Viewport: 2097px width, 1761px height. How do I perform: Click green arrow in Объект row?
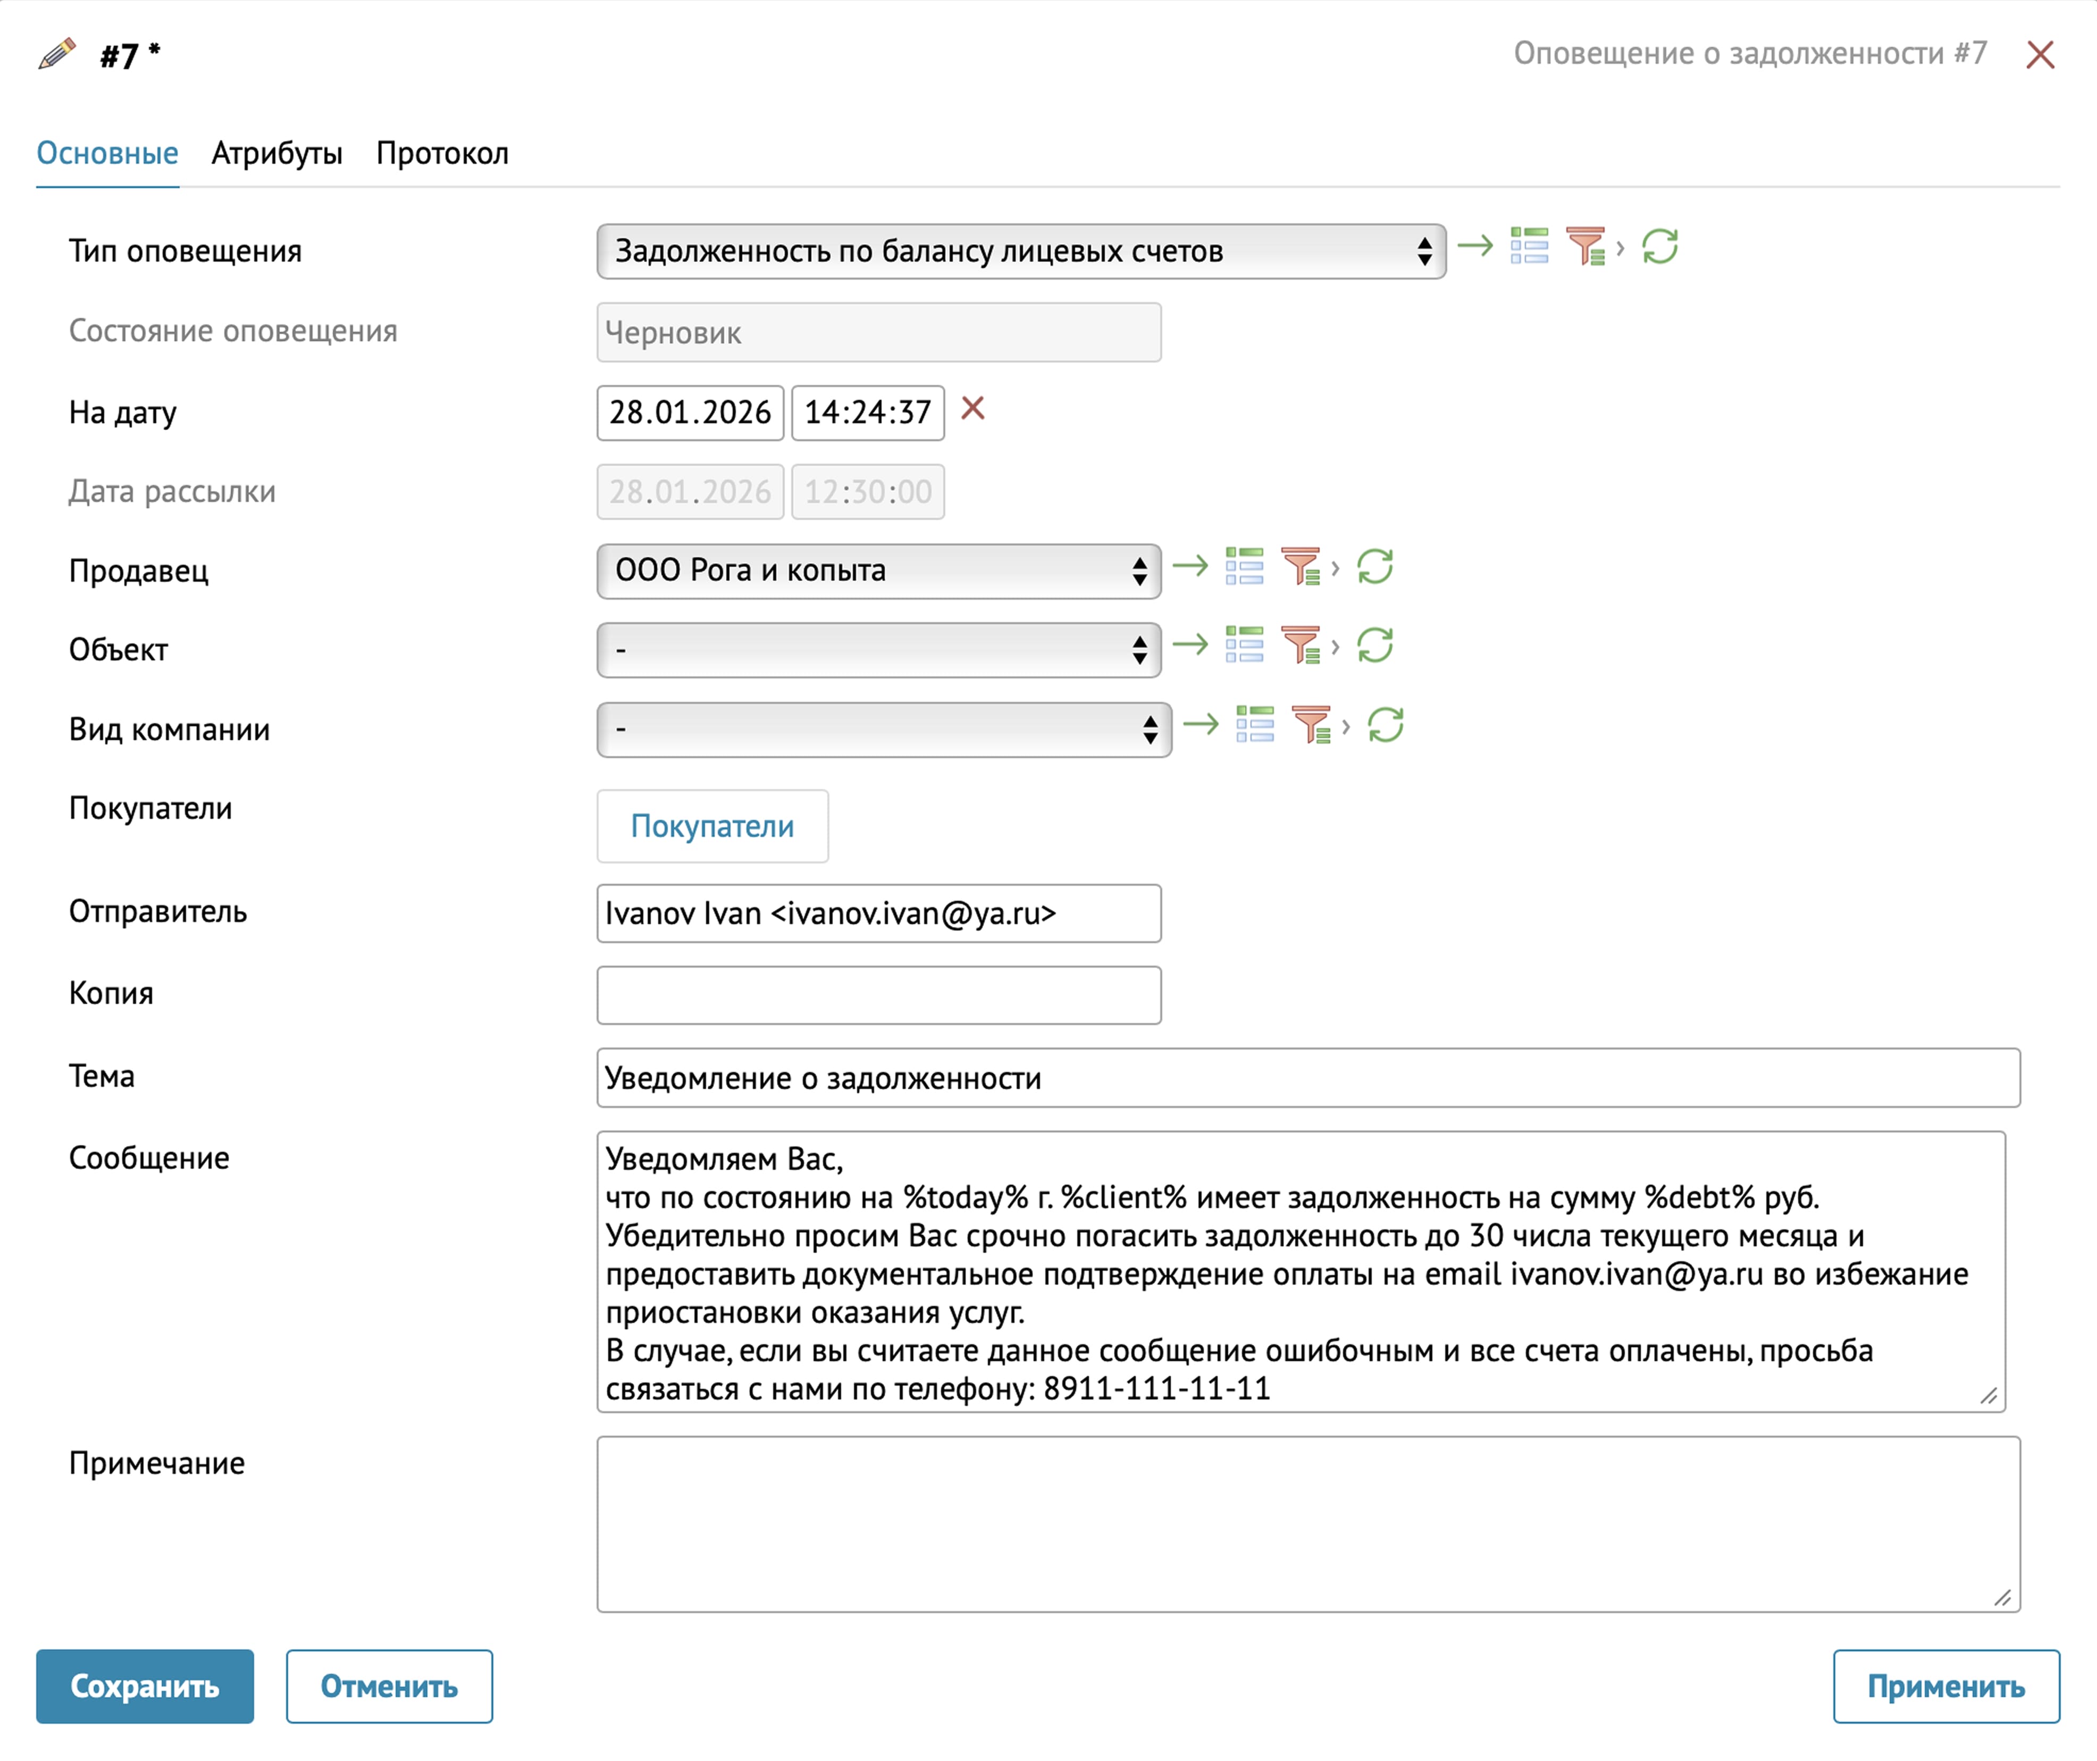tap(1190, 645)
